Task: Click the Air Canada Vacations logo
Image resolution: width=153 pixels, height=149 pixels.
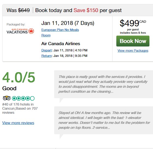Action: tap(20, 31)
